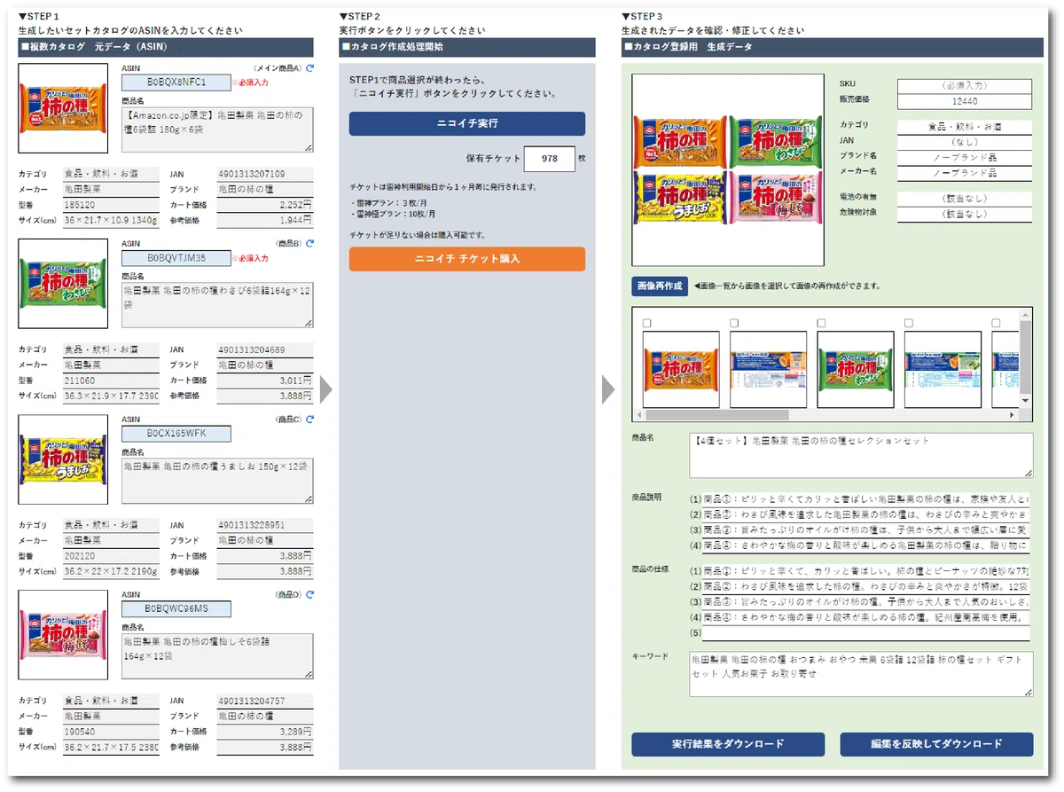The width and height of the screenshot is (1064, 792).
Task: Click the 危険物対象 field
Action: pos(965,214)
